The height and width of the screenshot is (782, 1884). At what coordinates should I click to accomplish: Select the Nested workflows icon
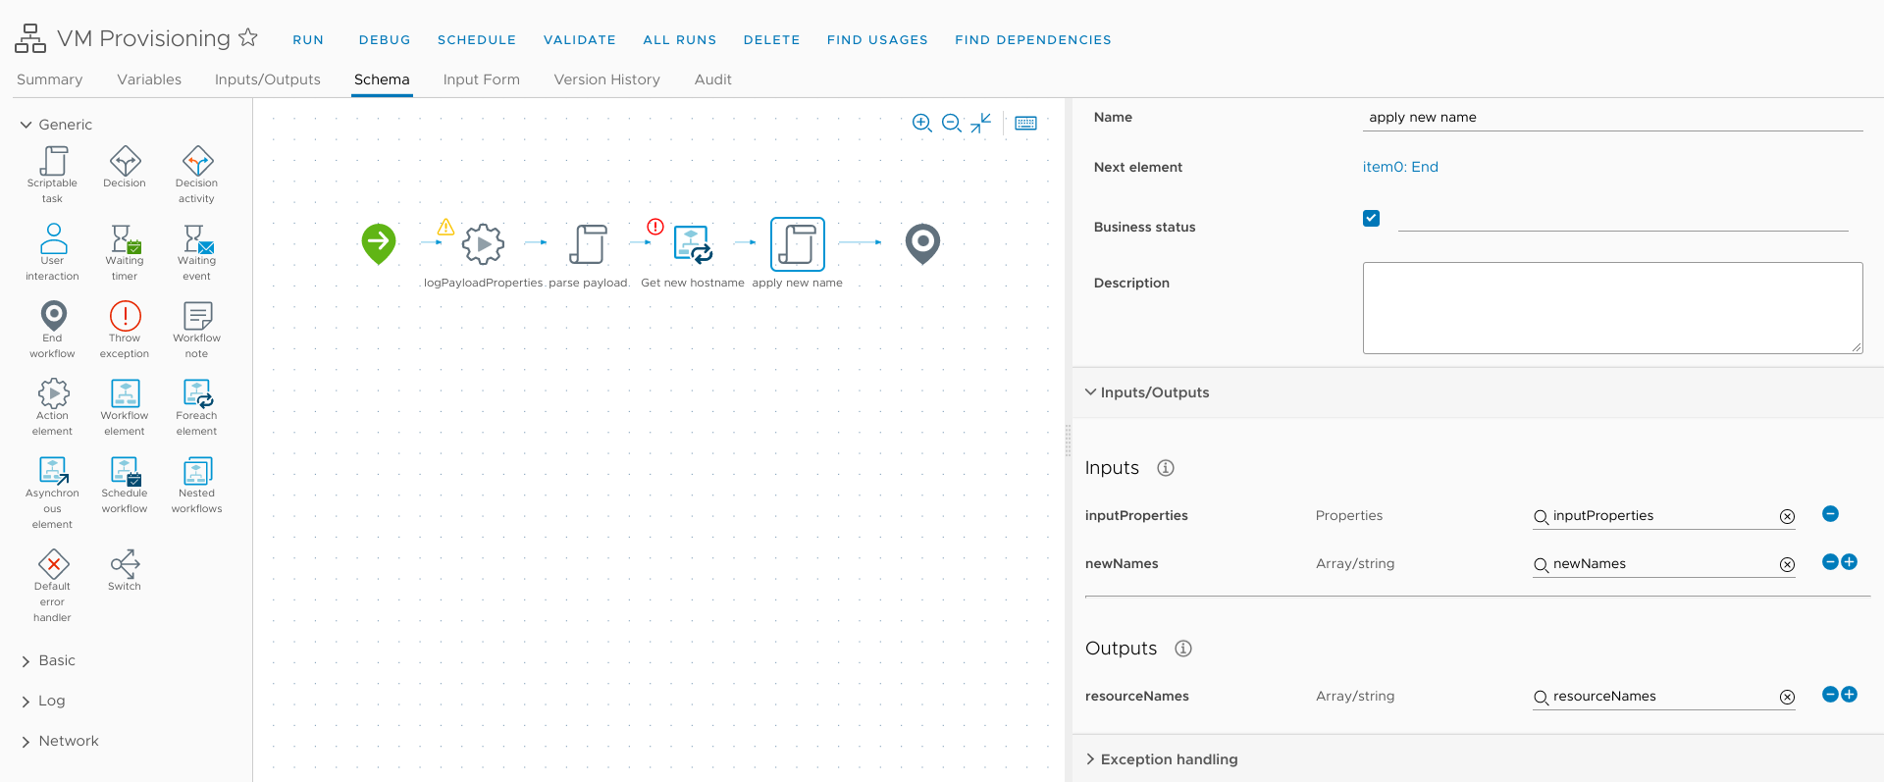click(197, 471)
